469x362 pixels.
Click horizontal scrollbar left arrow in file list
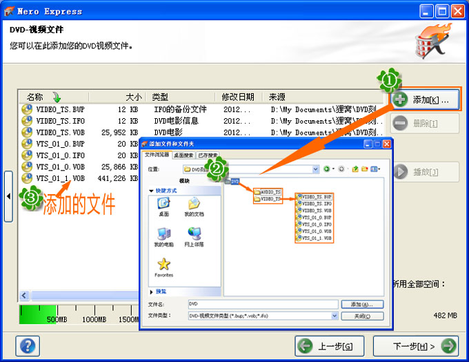(24, 296)
